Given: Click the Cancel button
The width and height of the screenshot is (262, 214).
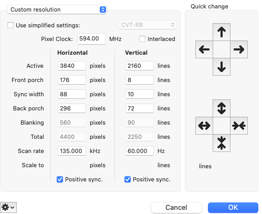Looking at the screenshot, I should click(x=176, y=208).
